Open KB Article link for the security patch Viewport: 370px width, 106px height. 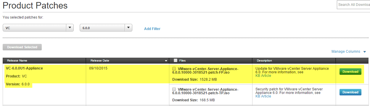coord(263,96)
